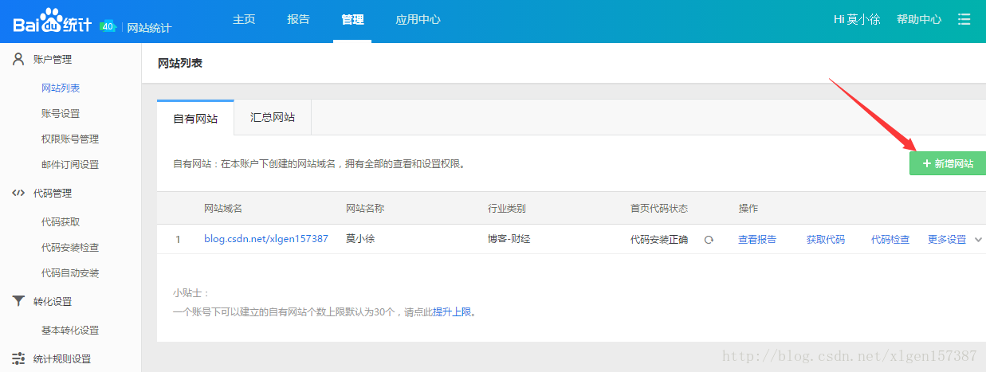Click the 转化设置 funnel icon

(18, 301)
